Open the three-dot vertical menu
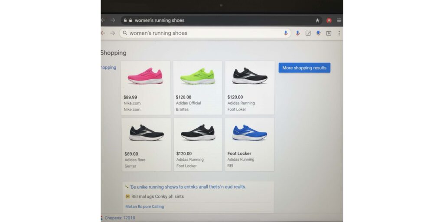 [339, 33]
